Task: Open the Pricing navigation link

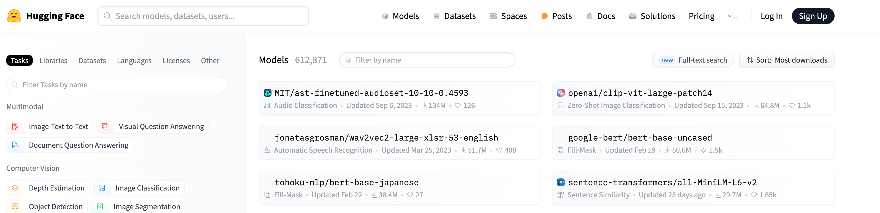Action: 701,16
